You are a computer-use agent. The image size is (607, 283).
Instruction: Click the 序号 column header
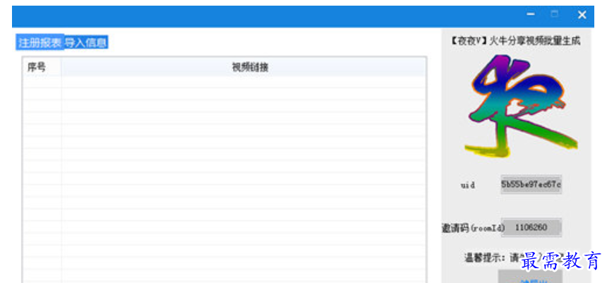[42, 67]
